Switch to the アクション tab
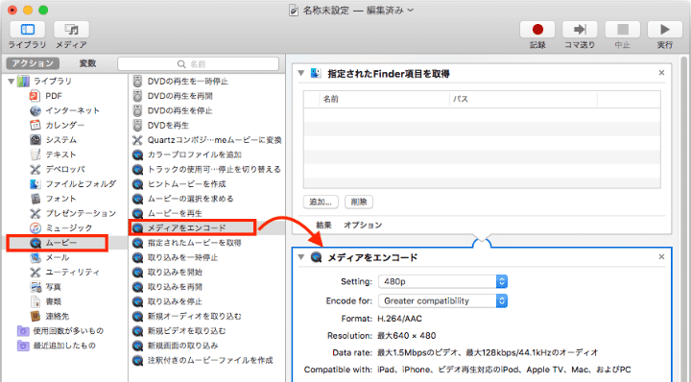Screen dimensions: 691x382 pyautogui.click(x=33, y=63)
